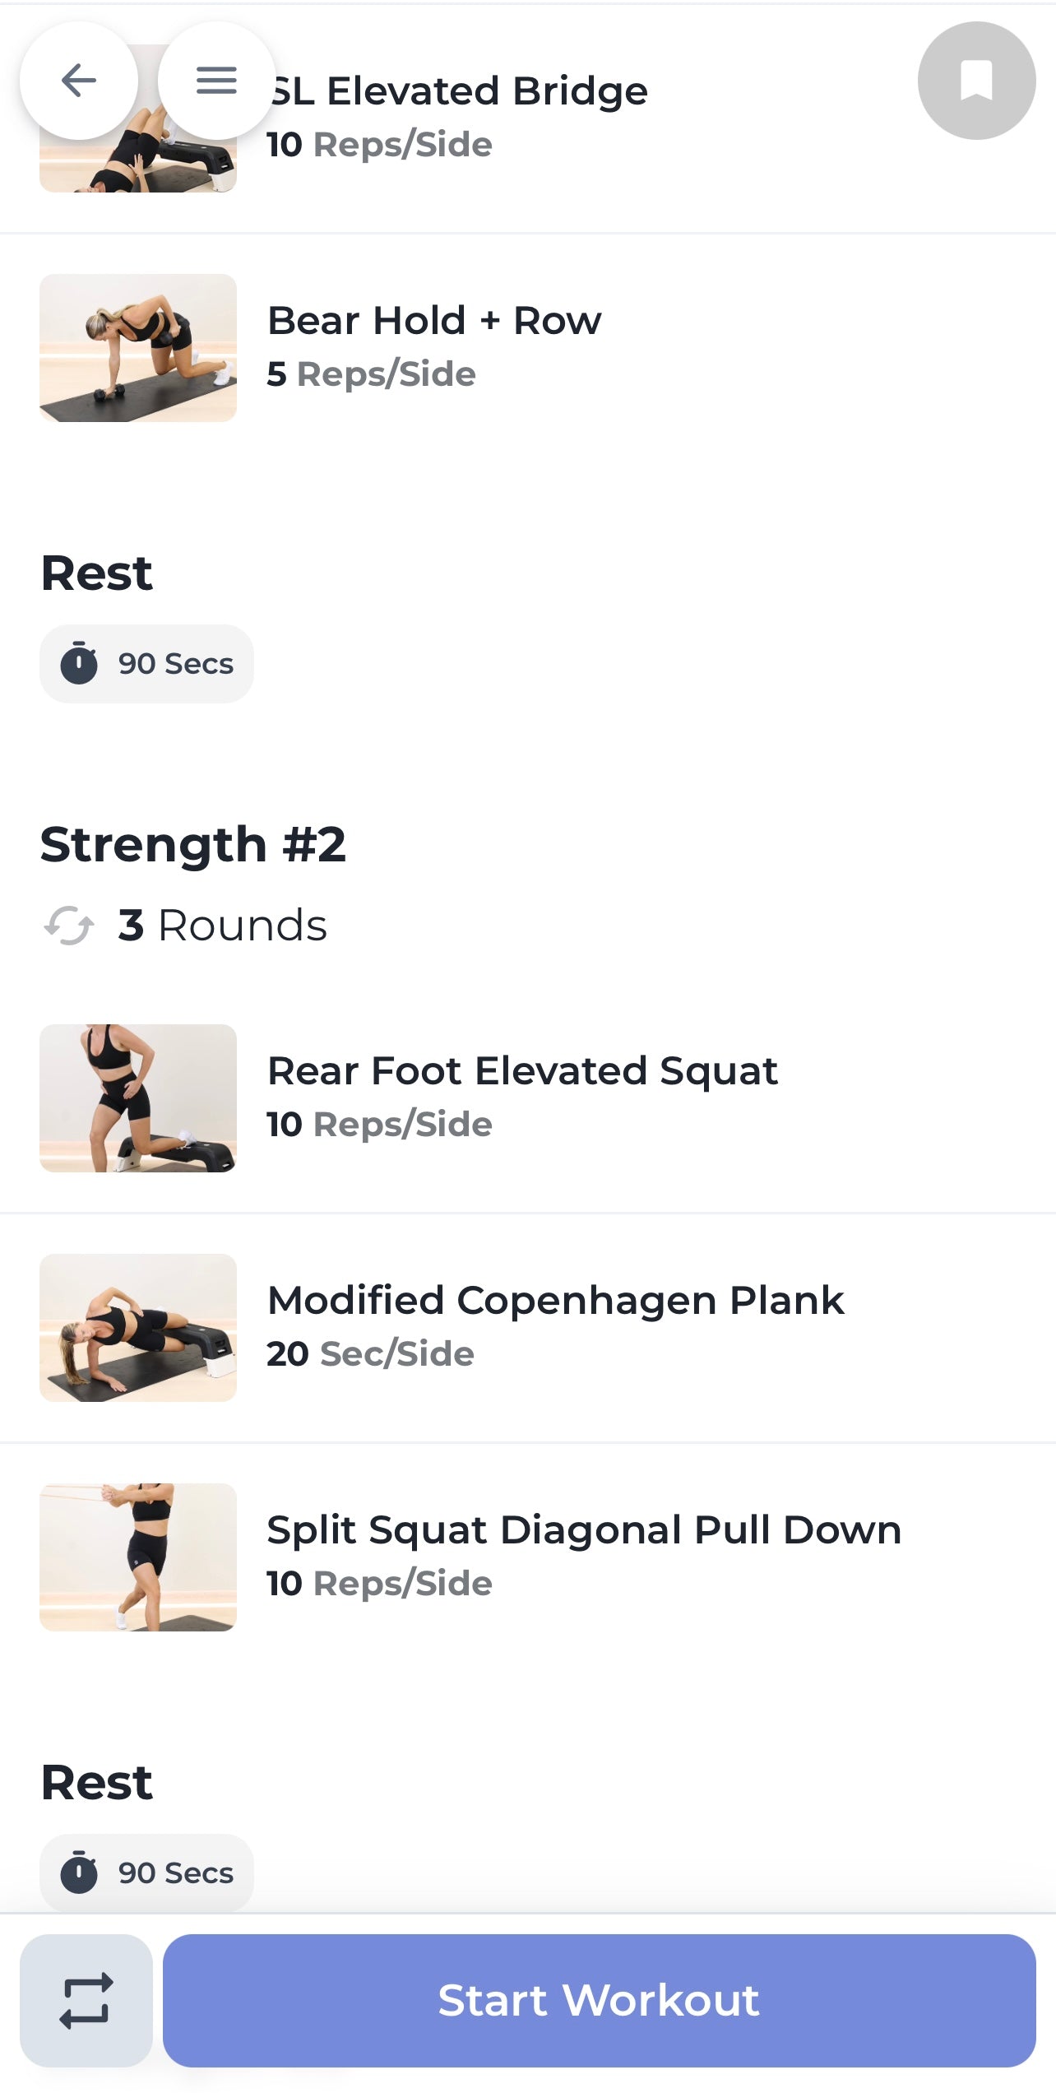View Rear Foot Elevated Squat thumbnail

pos(138,1098)
